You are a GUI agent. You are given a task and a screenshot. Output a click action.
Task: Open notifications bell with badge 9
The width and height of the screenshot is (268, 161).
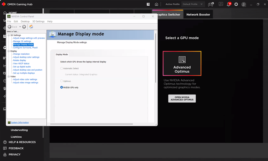pos(229,4)
